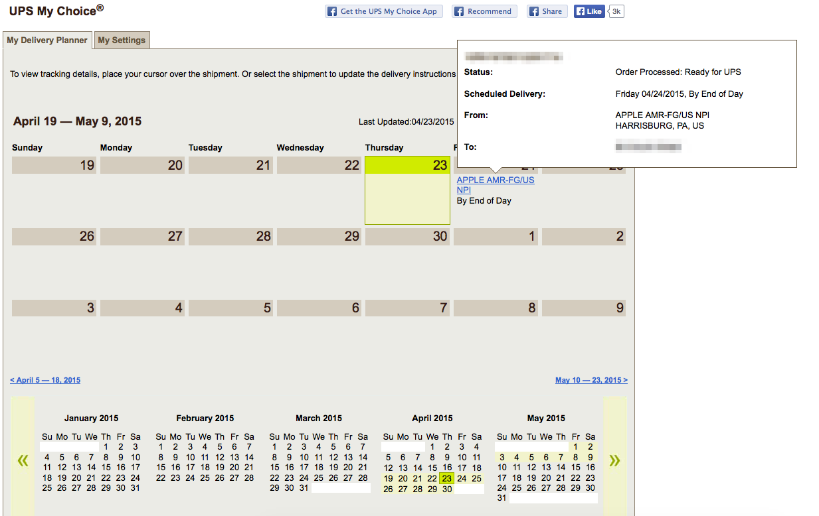Click the 3k like count bubble

(x=616, y=11)
